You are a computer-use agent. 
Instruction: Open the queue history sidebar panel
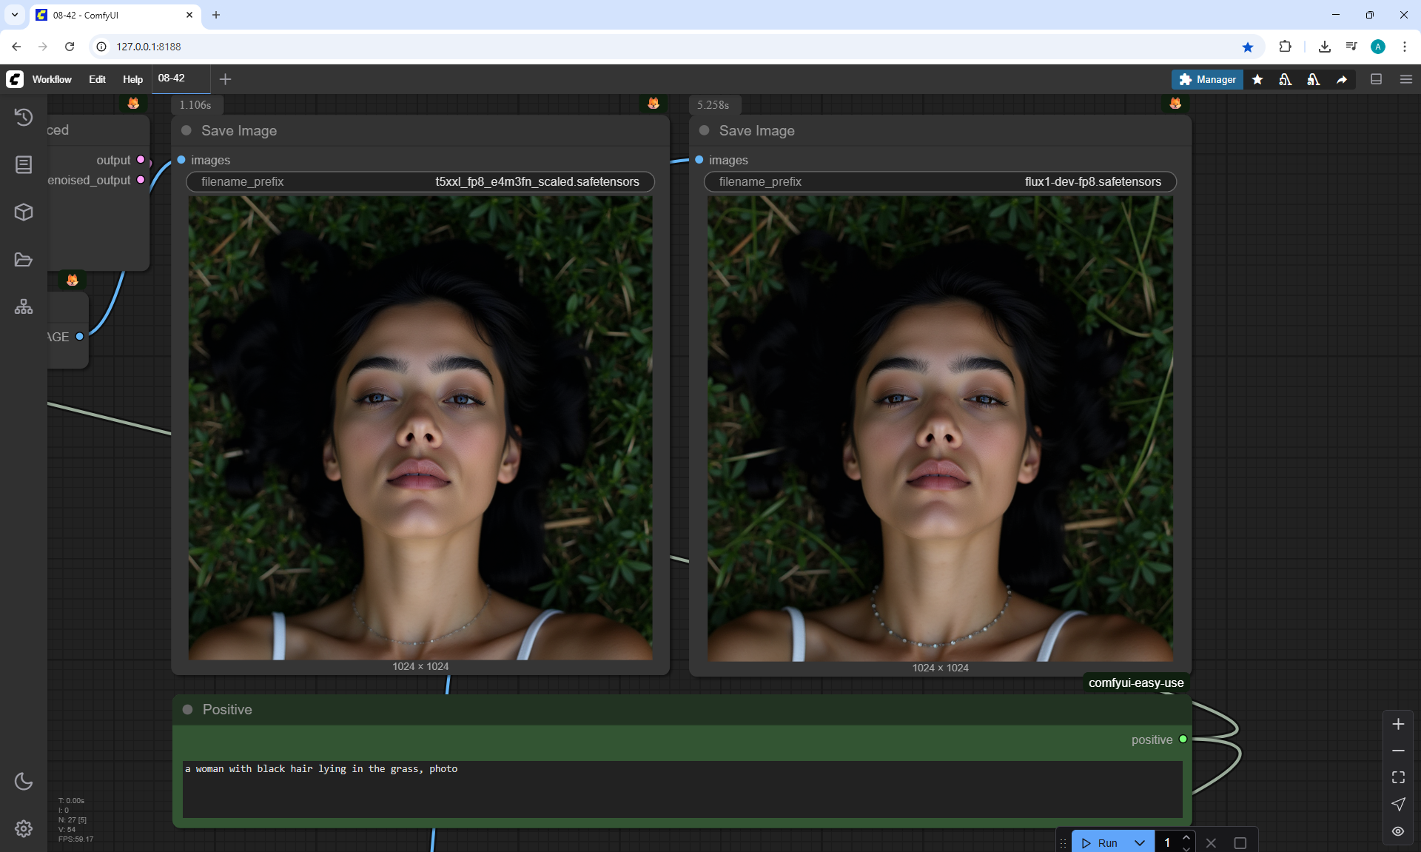point(24,117)
